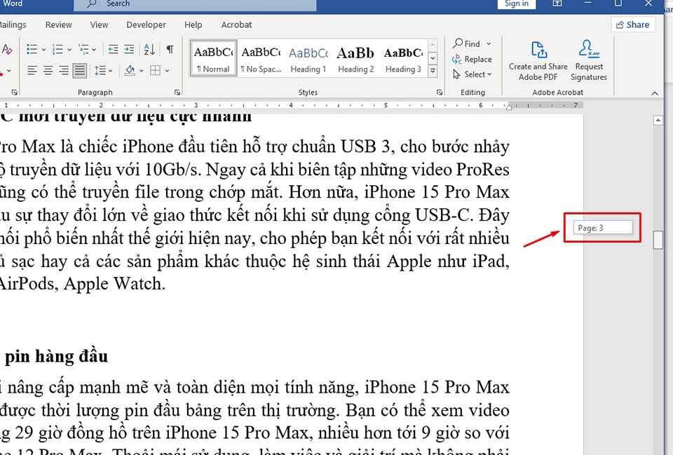Screen dimensions: 673x455
Task: Open the Review tab
Action: tap(59, 25)
